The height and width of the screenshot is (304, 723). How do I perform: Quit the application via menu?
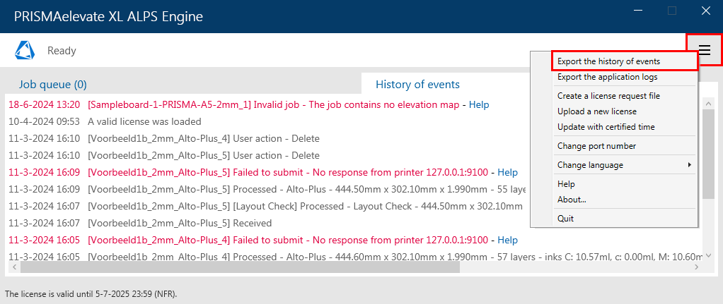(x=625, y=219)
